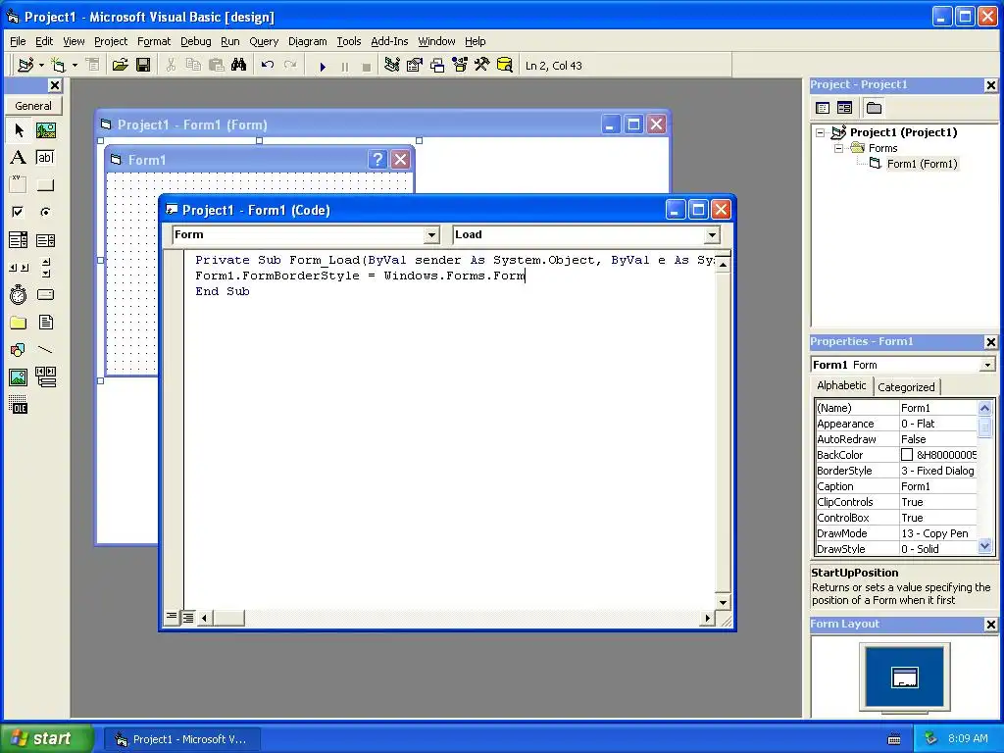Click the Undo arrow in the toolbar
The image size is (1004, 753).
pos(268,66)
